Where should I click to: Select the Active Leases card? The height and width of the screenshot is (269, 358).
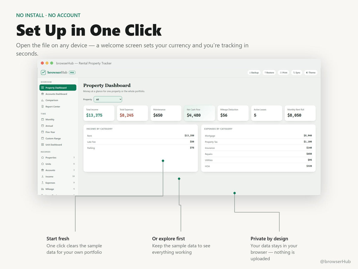(x=267, y=113)
